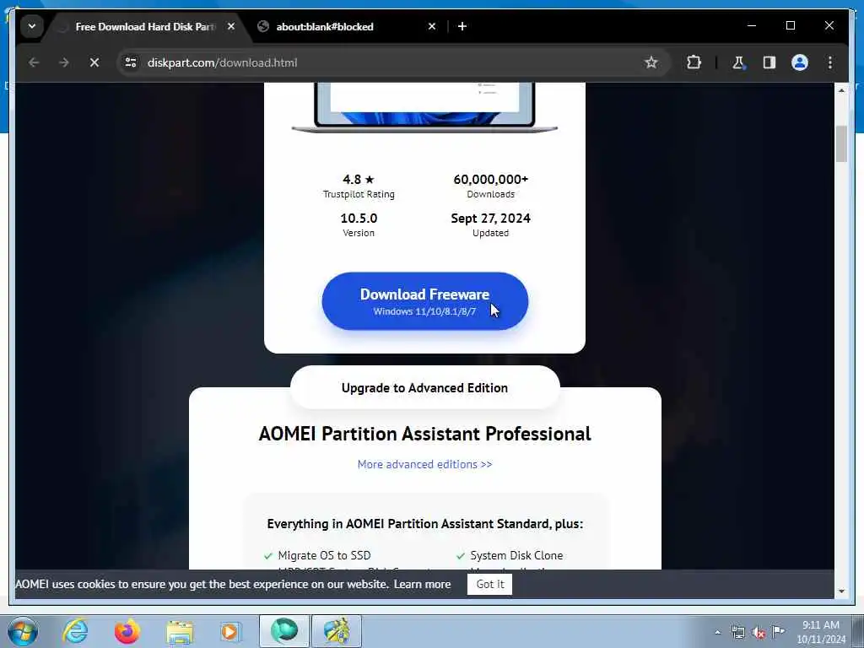Open Windows Explorer folder icon
The image size is (864, 648).
coord(180,631)
